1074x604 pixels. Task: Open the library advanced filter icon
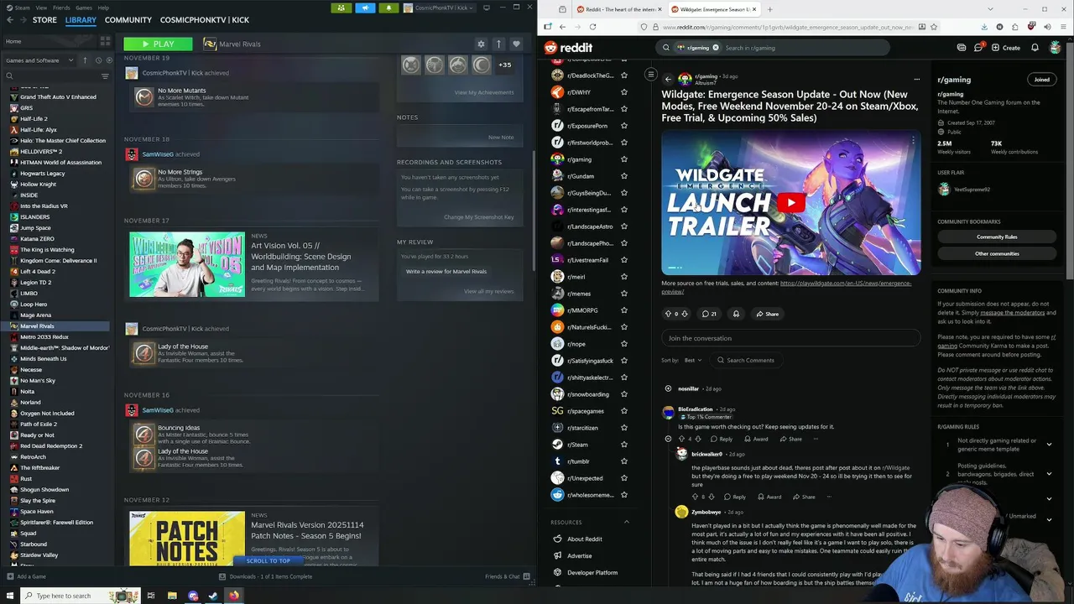tap(105, 76)
